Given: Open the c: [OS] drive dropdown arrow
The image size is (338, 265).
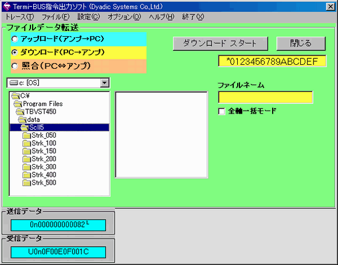Looking at the screenshot, I should (104, 83).
